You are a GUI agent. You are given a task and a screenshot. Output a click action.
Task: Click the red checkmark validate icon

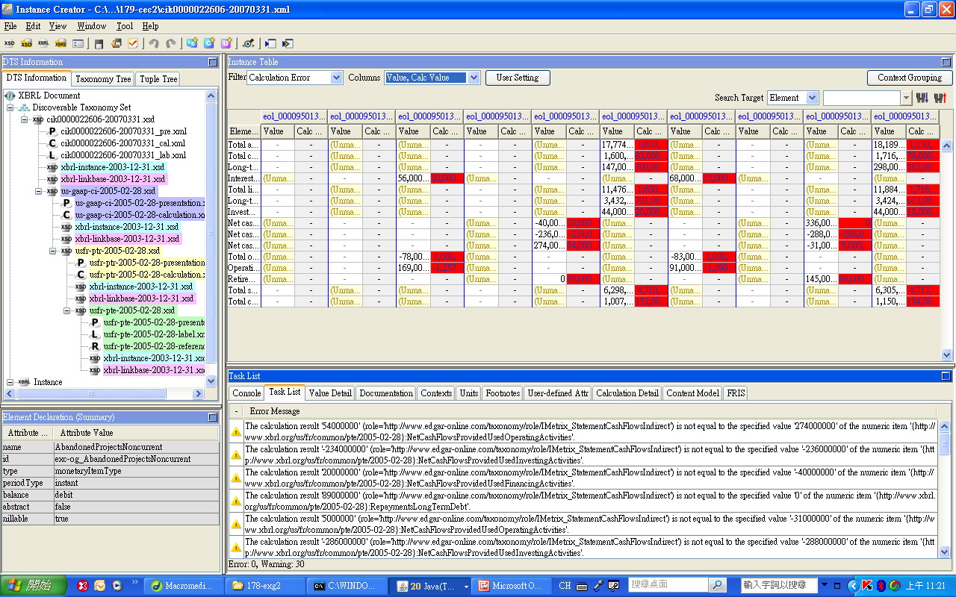[133, 43]
